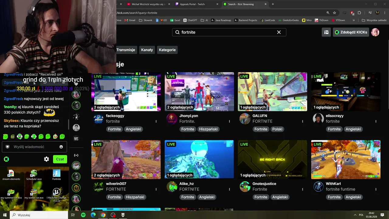Open Task View on the taskbar
This screenshot has height=219, width=389.
coord(73,215)
